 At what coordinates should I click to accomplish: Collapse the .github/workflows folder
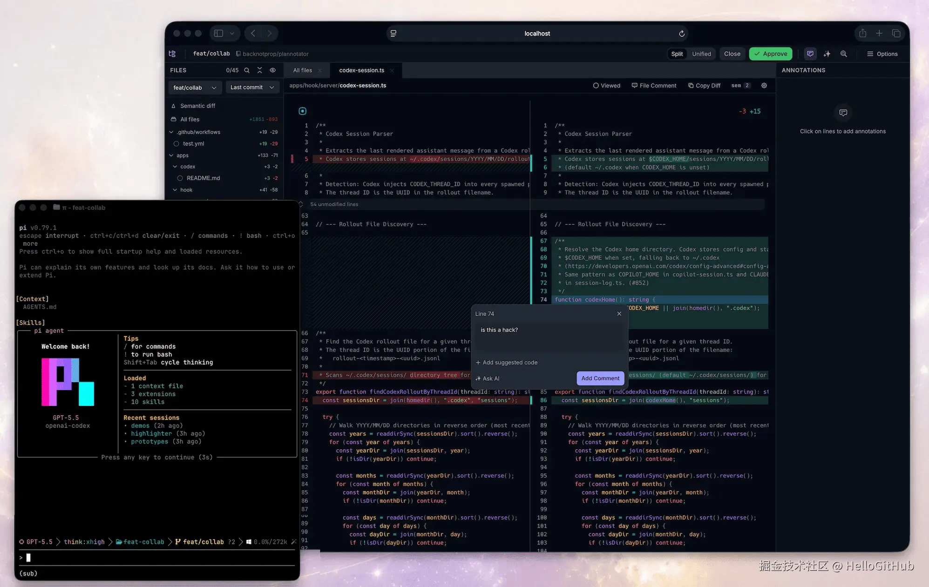pyautogui.click(x=171, y=132)
